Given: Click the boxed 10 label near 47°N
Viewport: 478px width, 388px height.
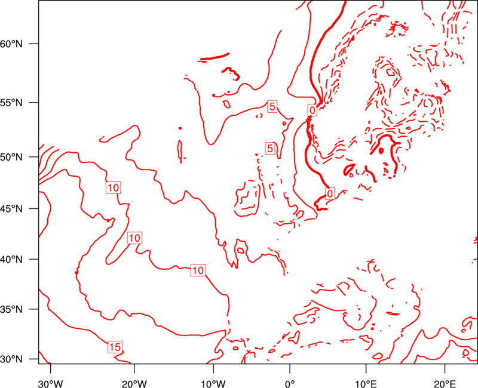Looking at the screenshot, I should pos(113,187).
